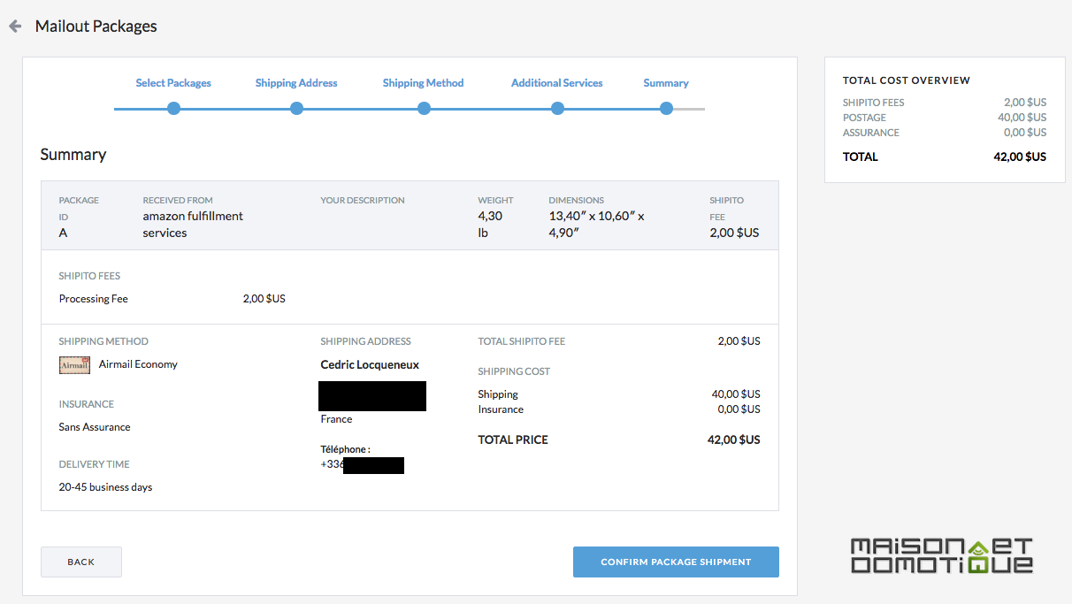Go to the Select Packages step

173,83
